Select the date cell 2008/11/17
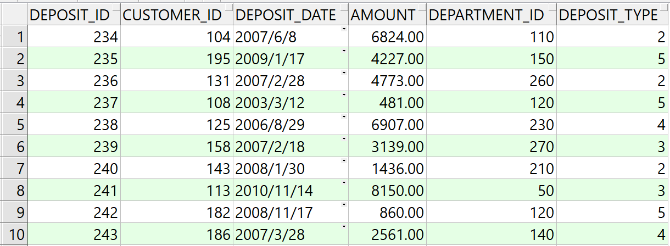Viewport: 670px width, 246px height. pyautogui.click(x=288, y=213)
